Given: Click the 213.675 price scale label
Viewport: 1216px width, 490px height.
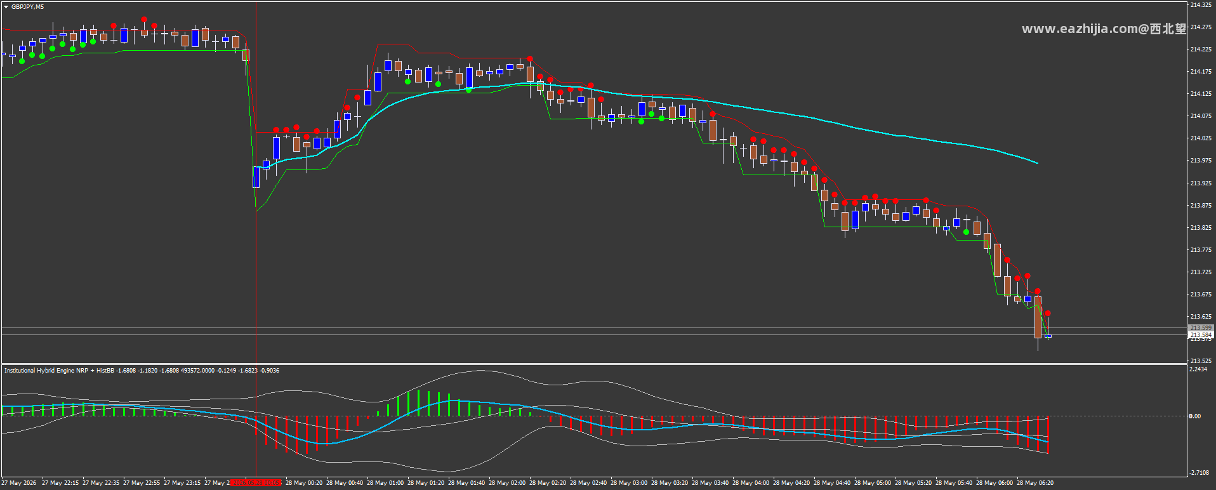Looking at the screenshot, I should coord(1201,295).
